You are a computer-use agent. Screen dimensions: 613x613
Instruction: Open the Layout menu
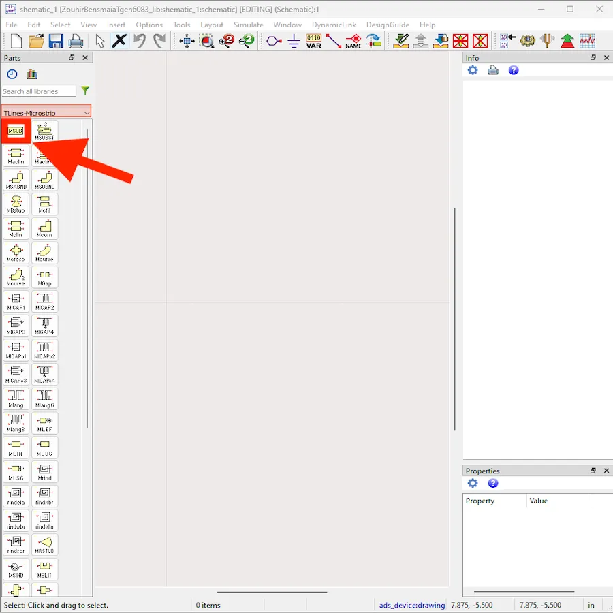[x=212, y=25]
